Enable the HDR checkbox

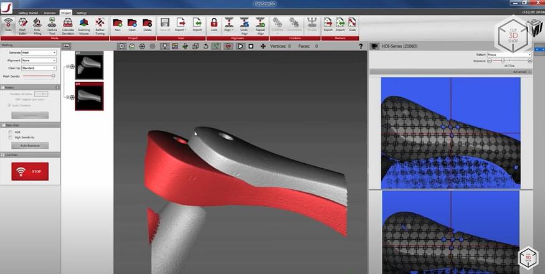[x=10, y=132]
